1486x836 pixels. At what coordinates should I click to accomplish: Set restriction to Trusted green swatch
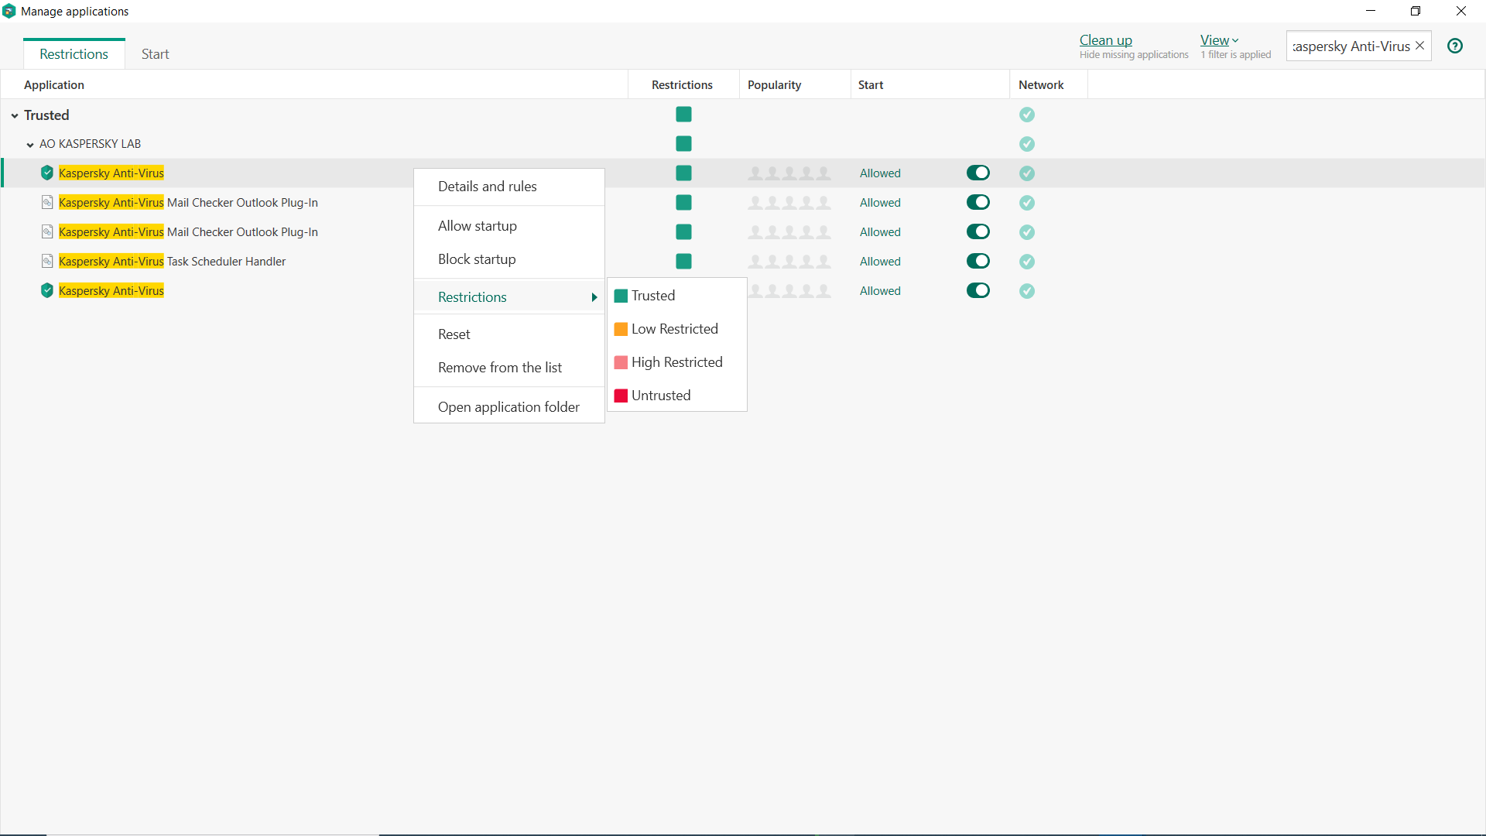click(x=621, y=296)
